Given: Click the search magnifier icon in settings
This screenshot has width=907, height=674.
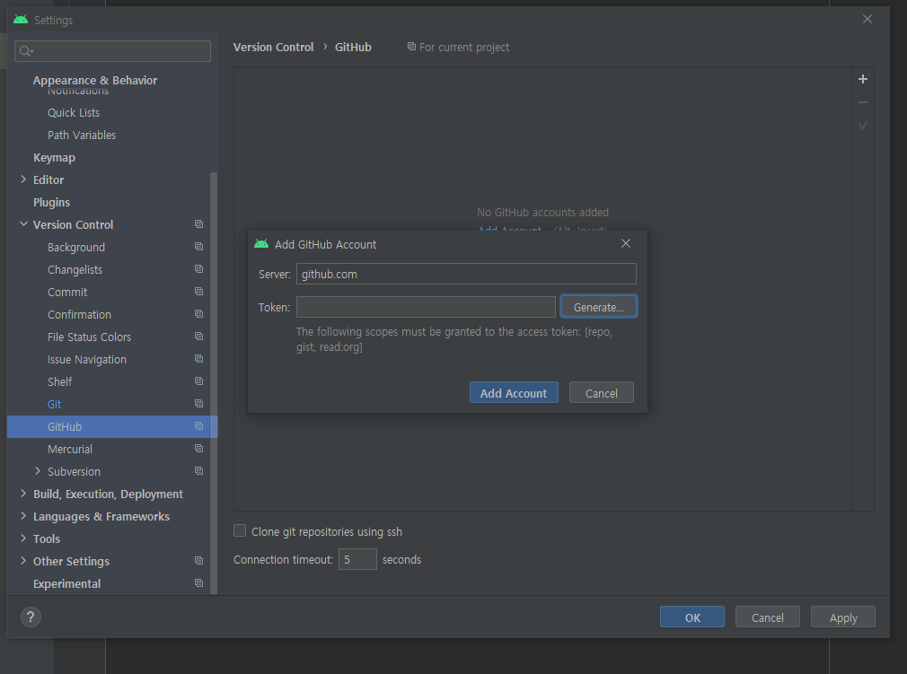Looking at the screenshot, I should tap(25, 51).
